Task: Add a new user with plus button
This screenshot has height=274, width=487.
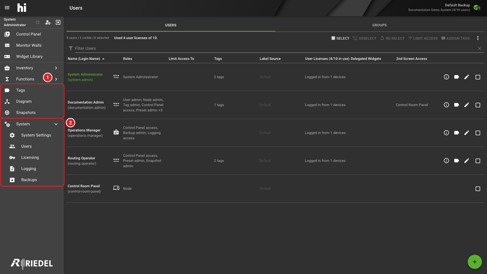Action: [475, 262]
